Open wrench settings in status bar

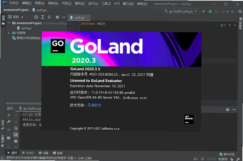tap(238, 159)
